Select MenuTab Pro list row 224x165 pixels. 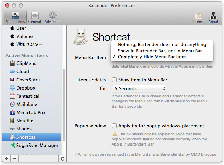pos(32,112)
